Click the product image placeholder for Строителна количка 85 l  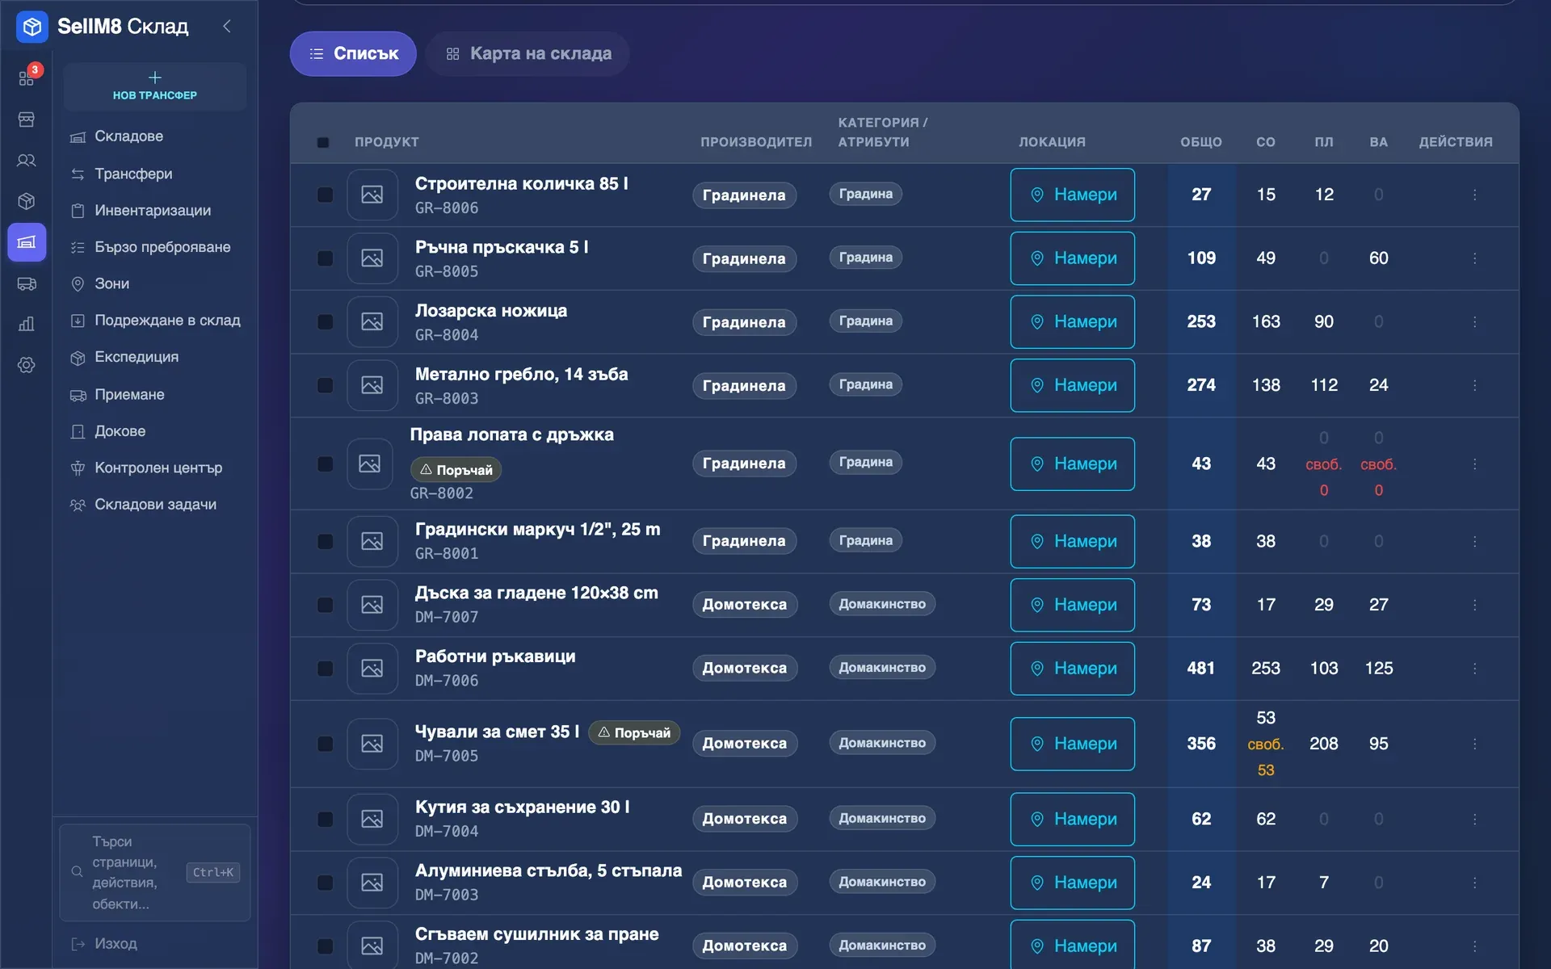372,195
